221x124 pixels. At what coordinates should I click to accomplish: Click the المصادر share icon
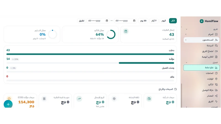click(x=216, y=96)
